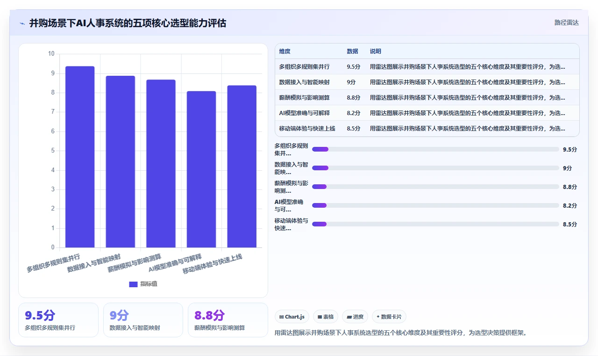Screen dimensions: 598x356
Task: Click the x-axis label 移动端体验与快速上线
Action: coord(213,264)
